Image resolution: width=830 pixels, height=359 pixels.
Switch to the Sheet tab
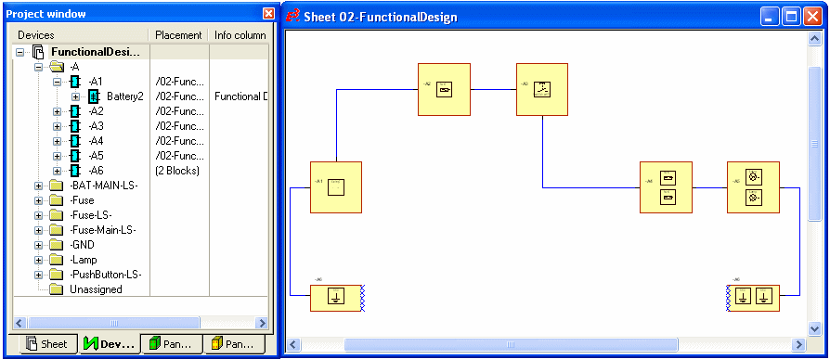click(48, 344)
